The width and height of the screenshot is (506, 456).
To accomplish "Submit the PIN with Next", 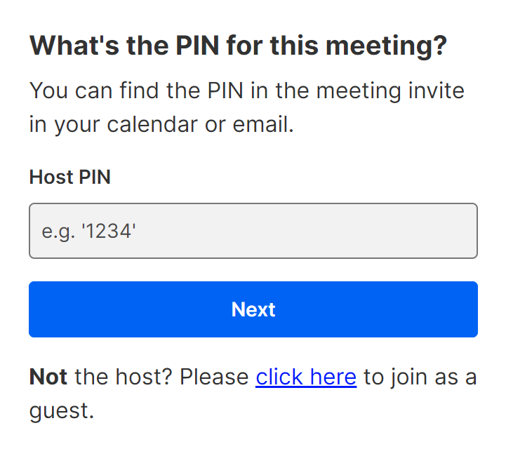I will pos(253,309).
